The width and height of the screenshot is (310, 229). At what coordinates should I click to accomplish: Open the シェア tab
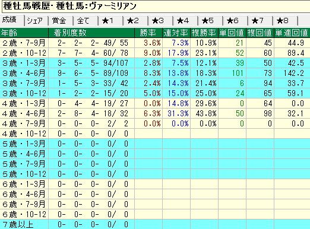36,21
